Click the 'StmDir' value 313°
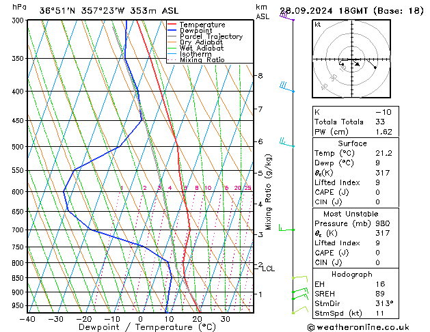430x332 pixels. point(384,303)
